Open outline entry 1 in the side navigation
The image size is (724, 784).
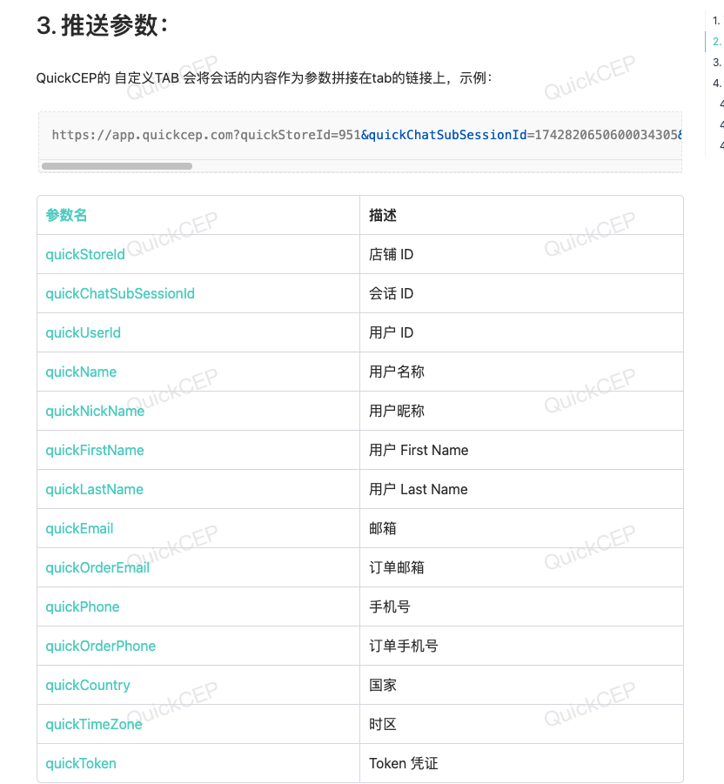pos(717,21)
